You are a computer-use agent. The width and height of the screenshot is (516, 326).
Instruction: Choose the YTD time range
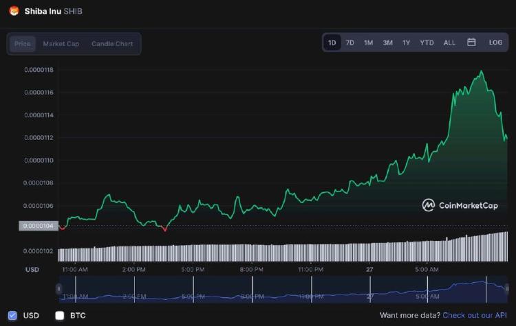pyautogui.click(x=427, y=43)
